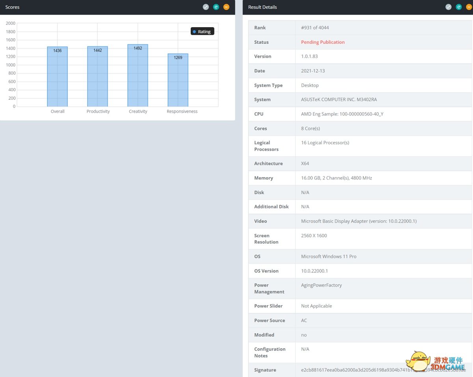This screenshot has width=473, height=377.
Task: Click the Desktop system type value
Action: pyautogui.click(x=310, y=85)
